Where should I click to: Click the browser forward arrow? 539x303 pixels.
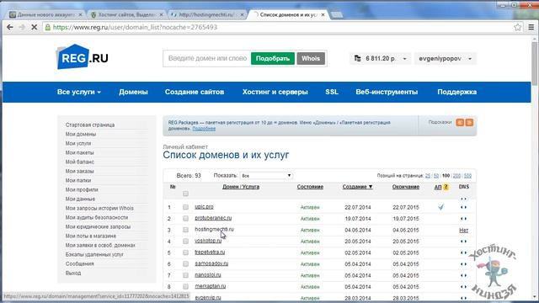(x=22, y=27)
